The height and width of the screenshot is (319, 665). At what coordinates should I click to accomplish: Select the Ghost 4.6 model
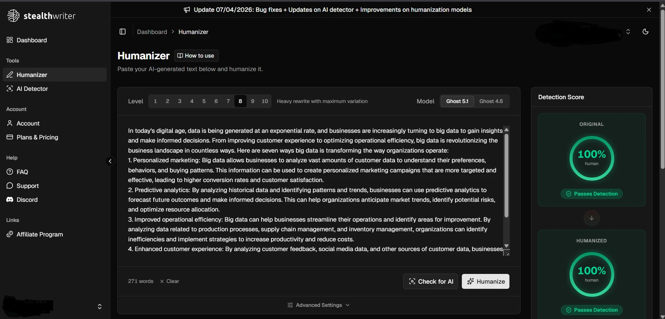[491, 101]
